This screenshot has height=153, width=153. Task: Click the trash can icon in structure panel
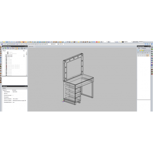pyautogui.click(x=22, y=48)
